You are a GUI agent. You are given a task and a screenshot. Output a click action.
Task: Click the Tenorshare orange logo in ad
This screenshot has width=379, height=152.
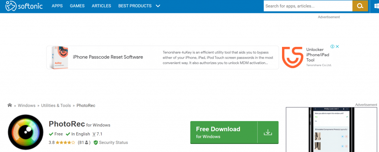292,58
